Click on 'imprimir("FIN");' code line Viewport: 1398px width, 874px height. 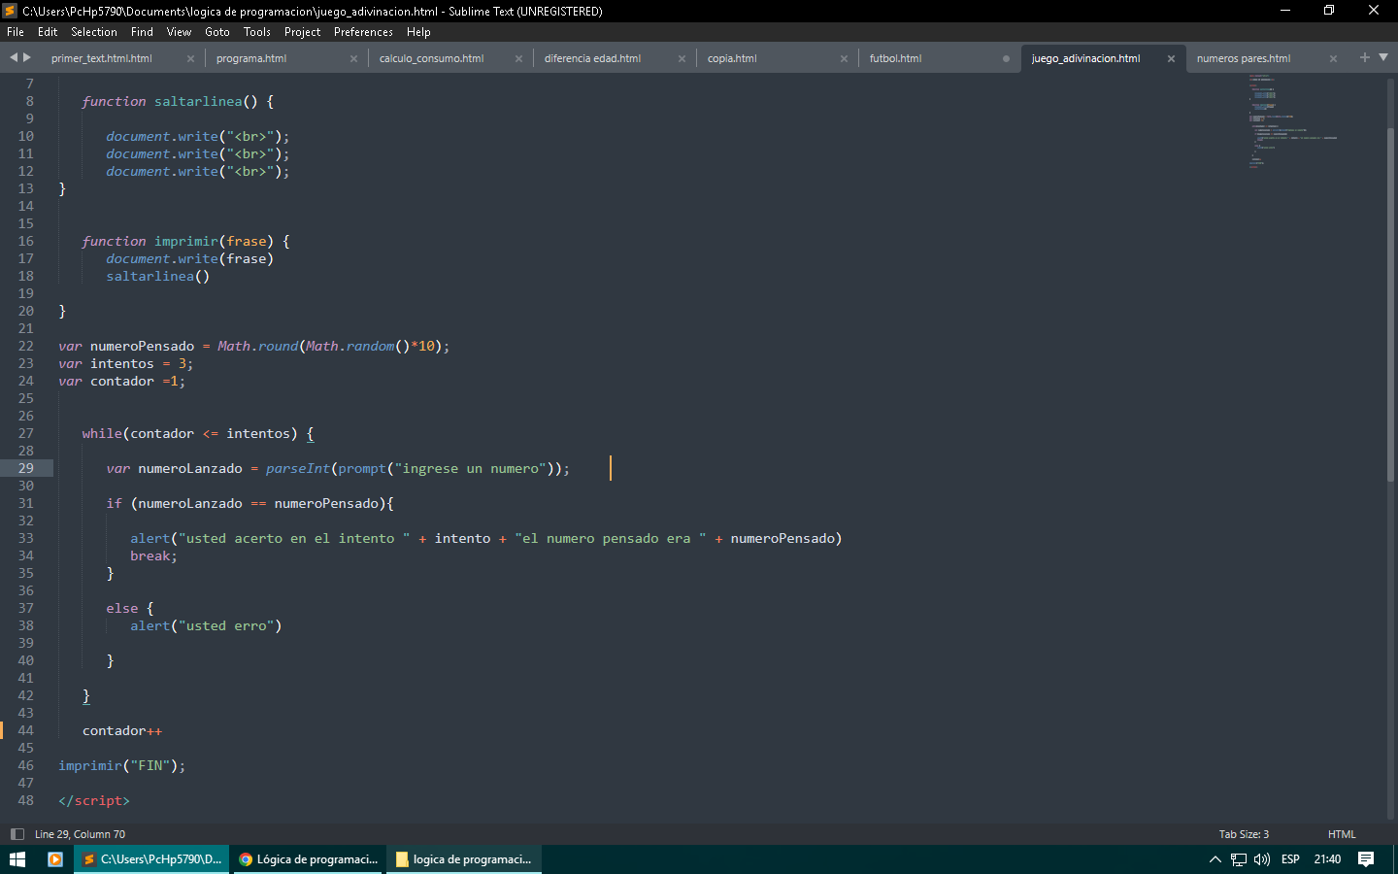(121, 765)
